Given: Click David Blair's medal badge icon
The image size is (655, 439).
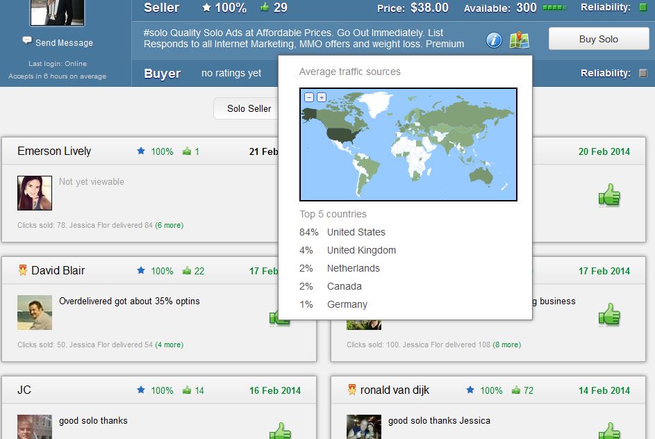Looking at the screenshot, I should point(22,270).
